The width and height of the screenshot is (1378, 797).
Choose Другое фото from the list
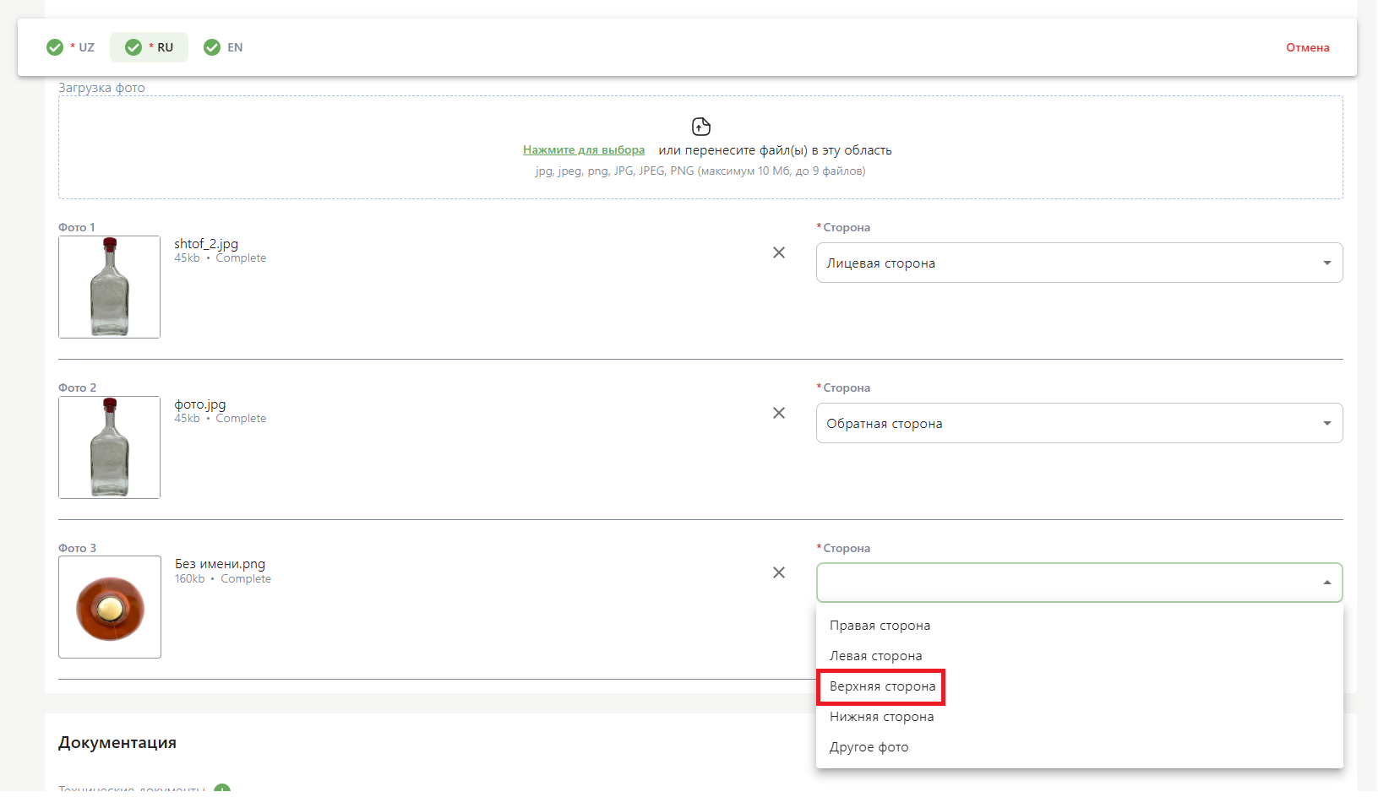869,747
